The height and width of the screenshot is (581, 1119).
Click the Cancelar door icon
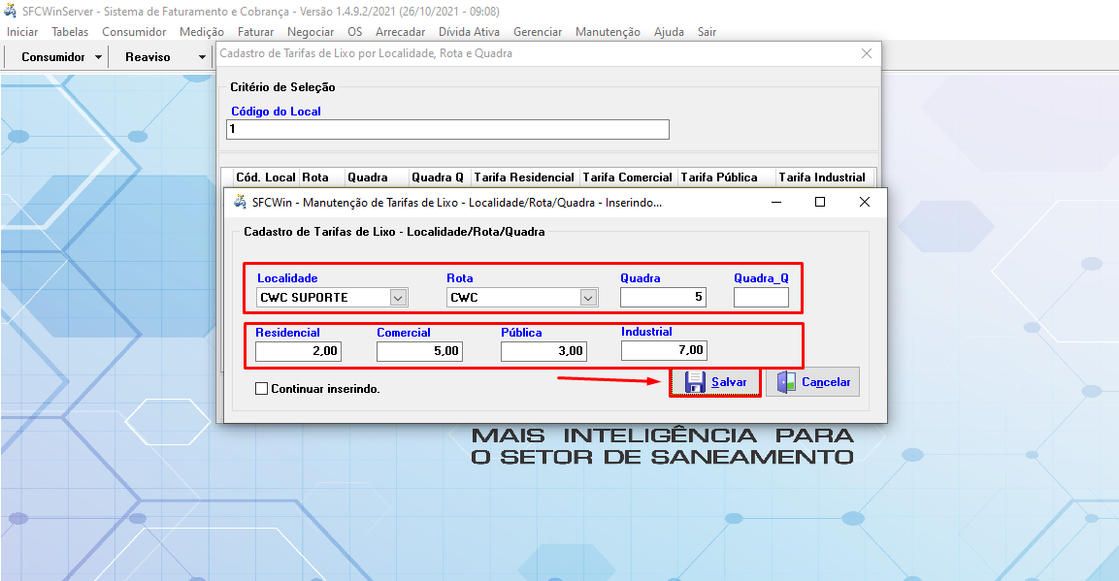click(786, 382)
